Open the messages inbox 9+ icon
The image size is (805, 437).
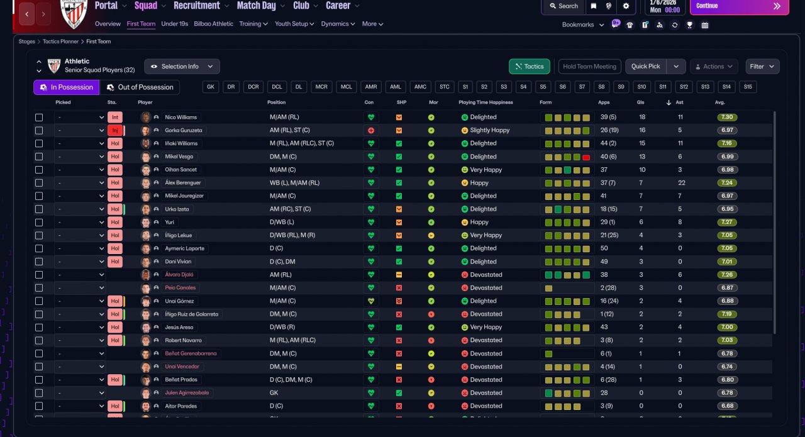[x=615, y=25]
